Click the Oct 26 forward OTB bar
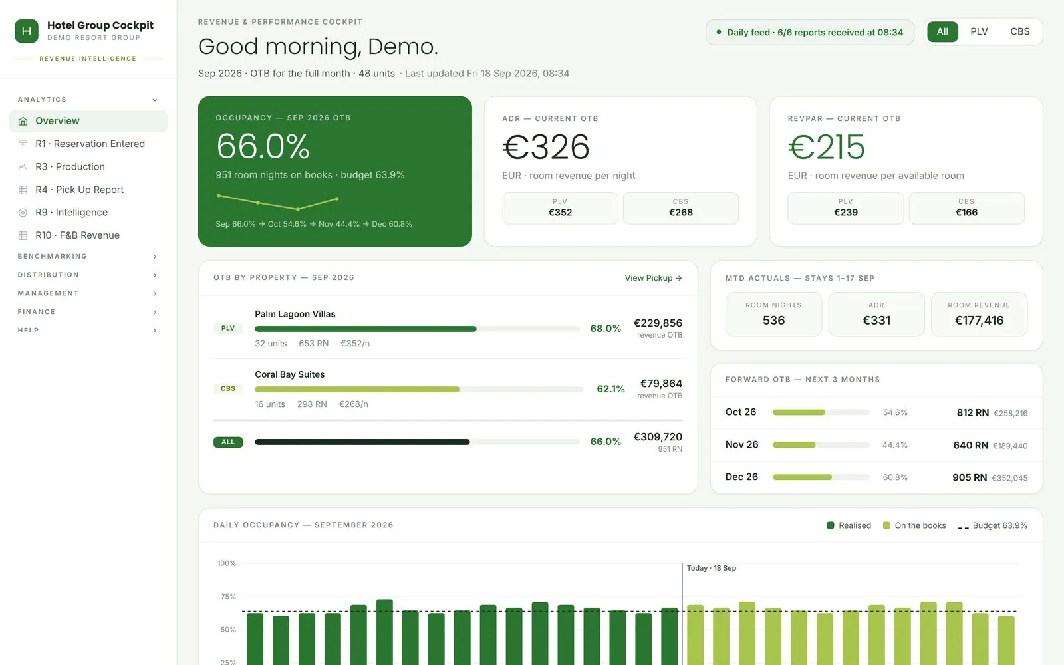This screenshot has height=665, width=1064. [x=821, y=412]
